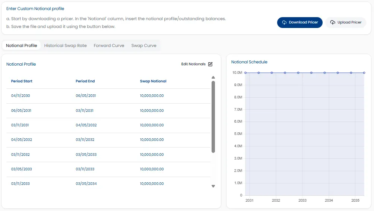Open the Swap Curve tab
The image size is (374, 211).
click(x=144, y=45)
